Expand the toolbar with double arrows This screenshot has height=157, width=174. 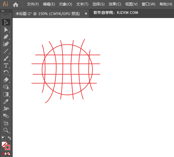pyautogui.click(x=3, y=11)
